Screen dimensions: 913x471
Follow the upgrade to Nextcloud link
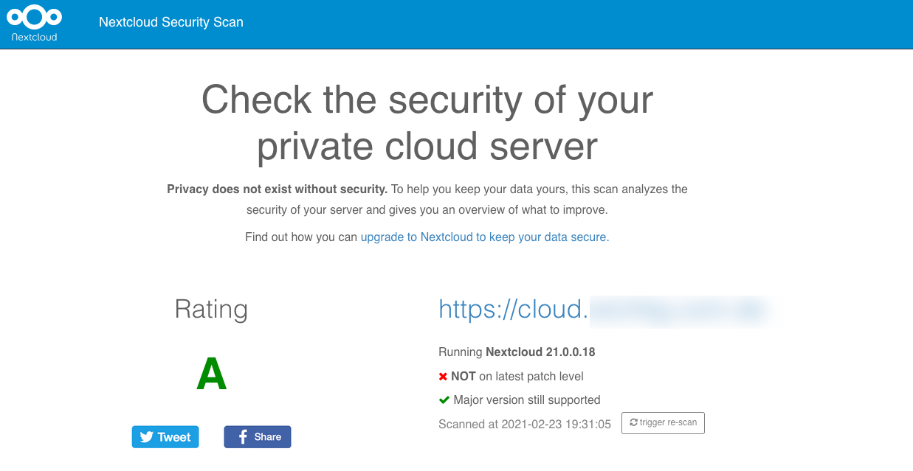coord(485,237)
